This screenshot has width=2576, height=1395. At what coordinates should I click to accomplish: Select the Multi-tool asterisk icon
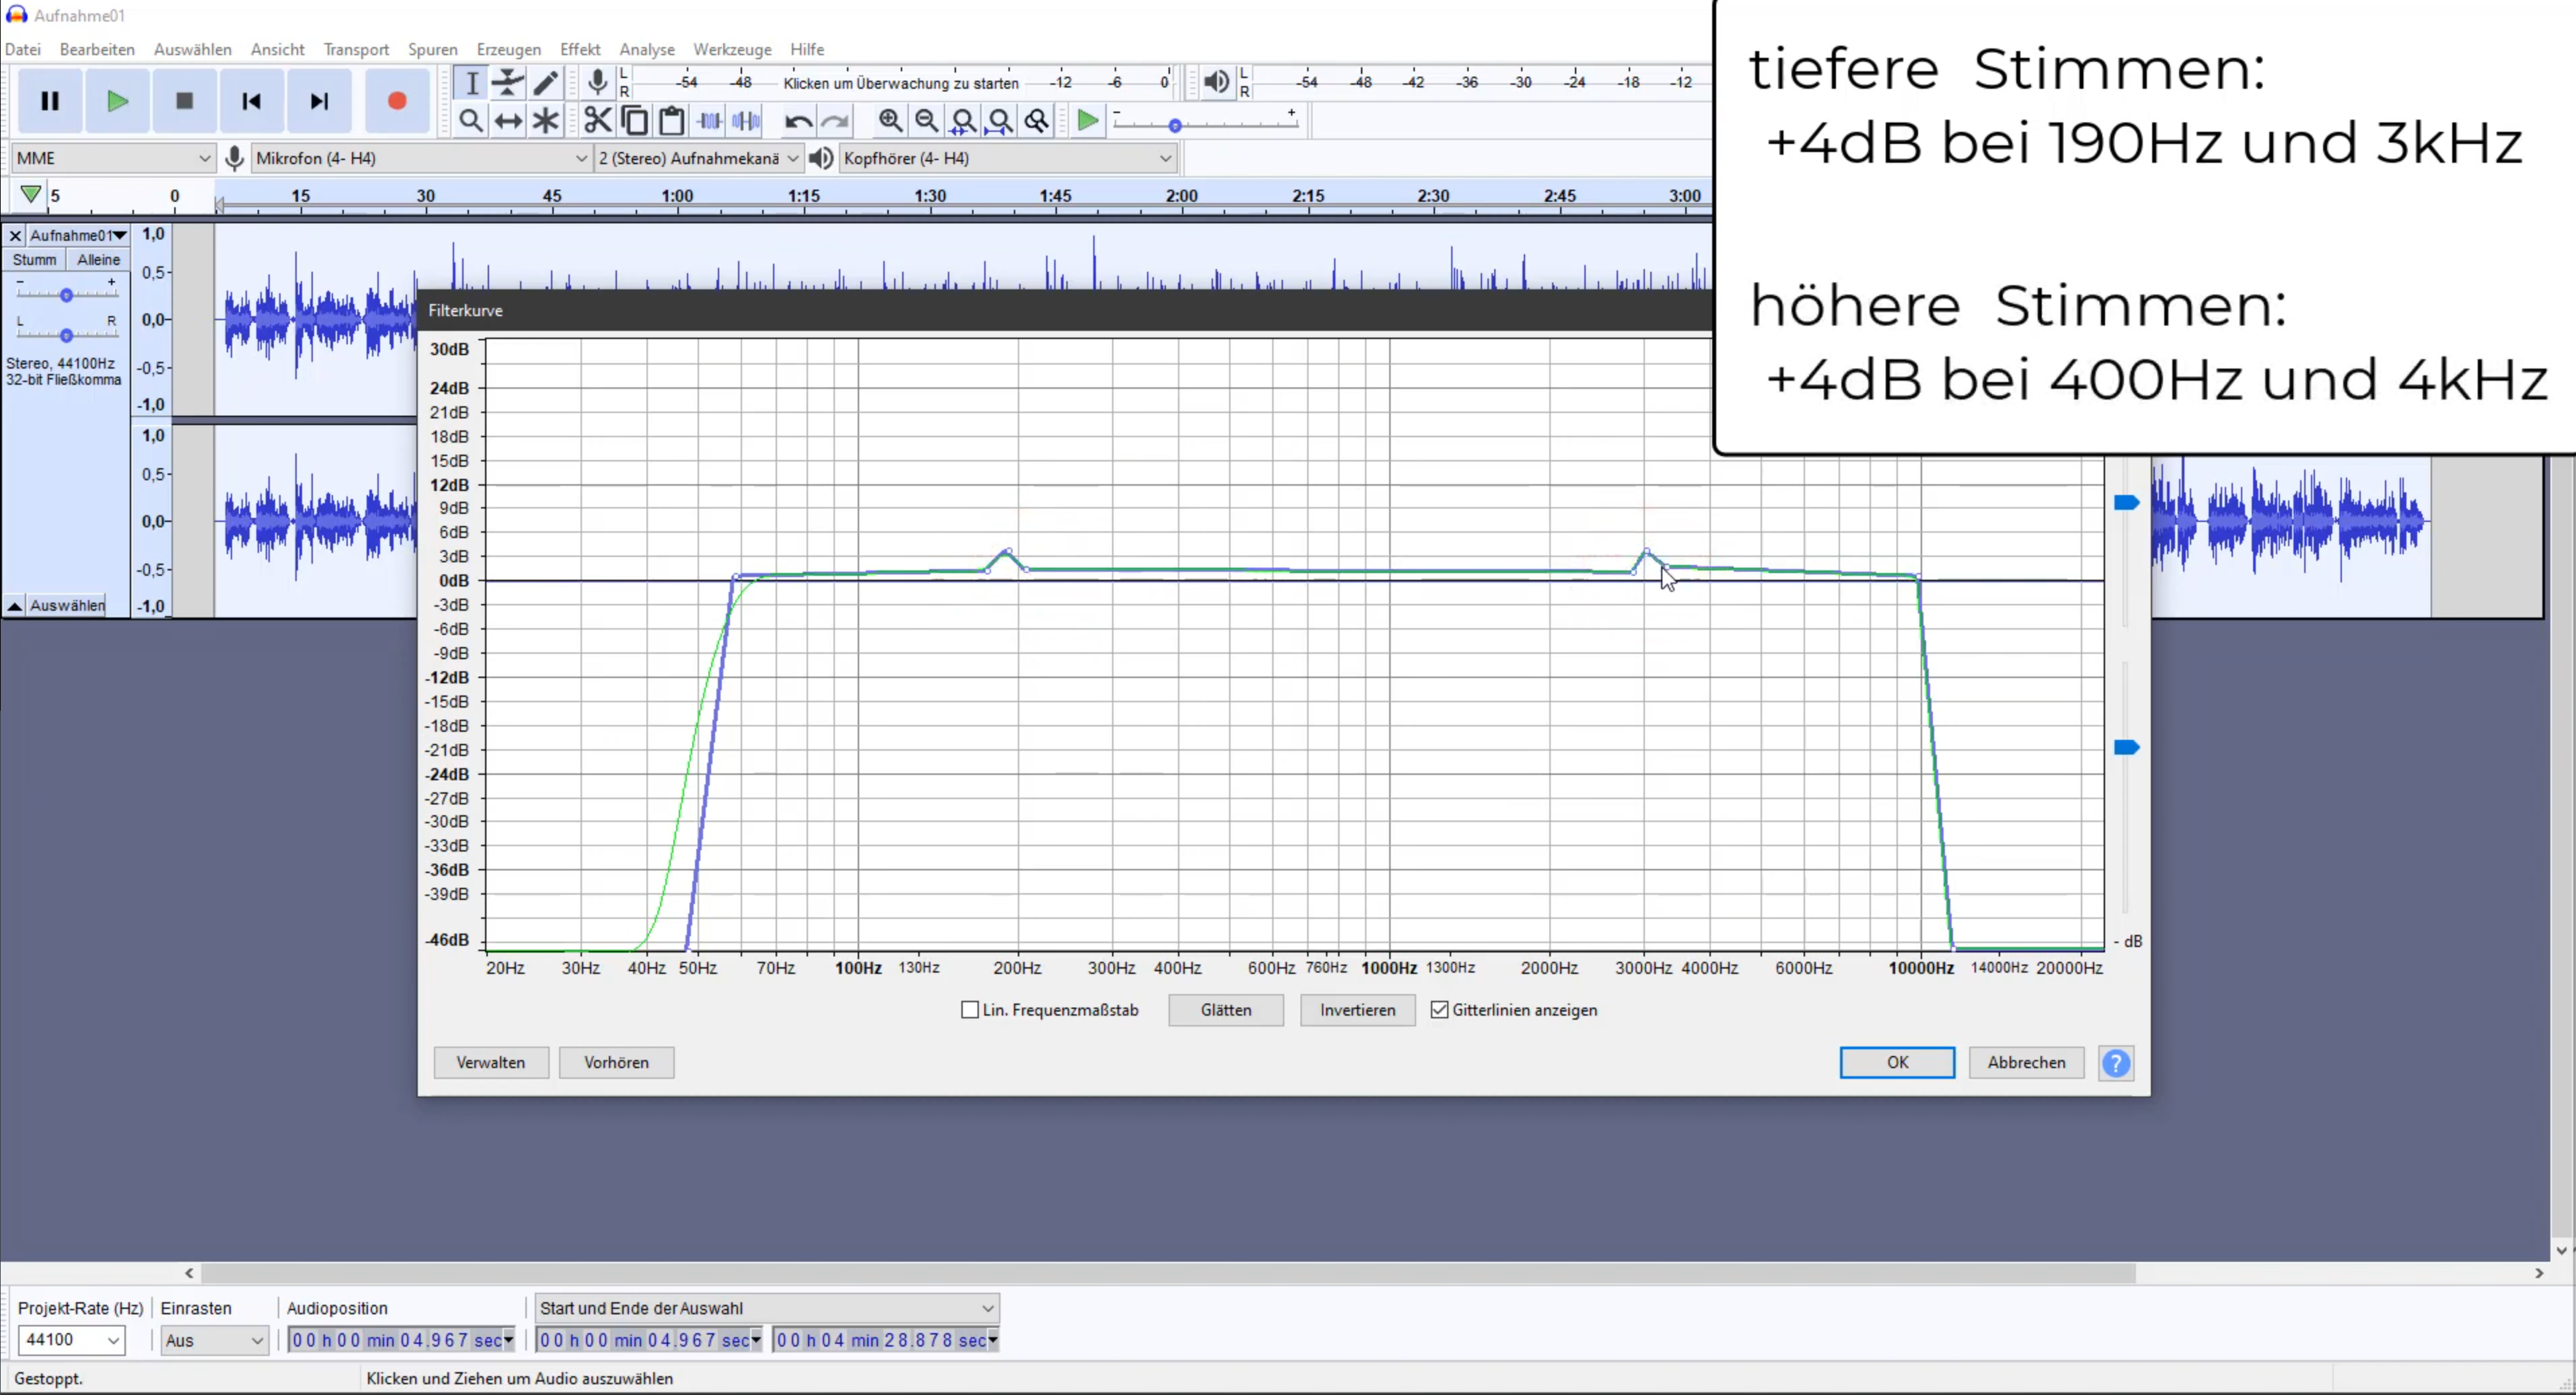click(x=545, y=121)
